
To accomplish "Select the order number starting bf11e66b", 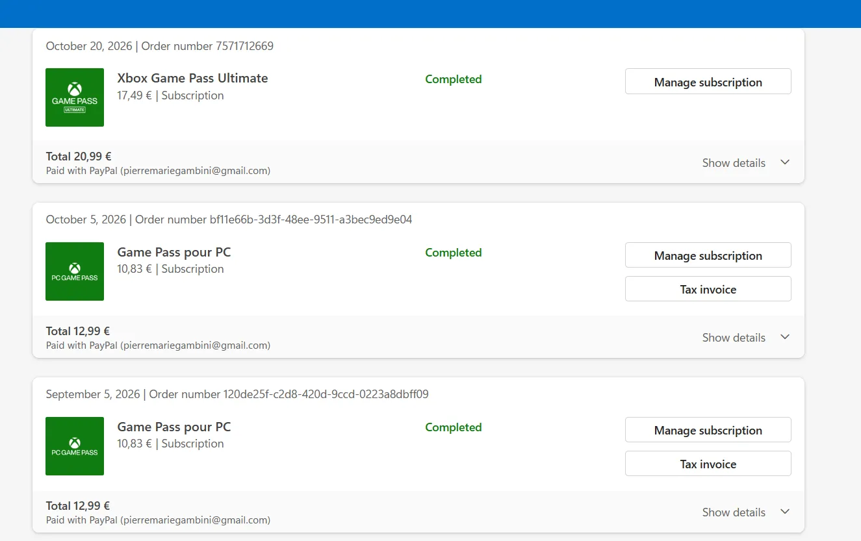I will coord(274,220).
